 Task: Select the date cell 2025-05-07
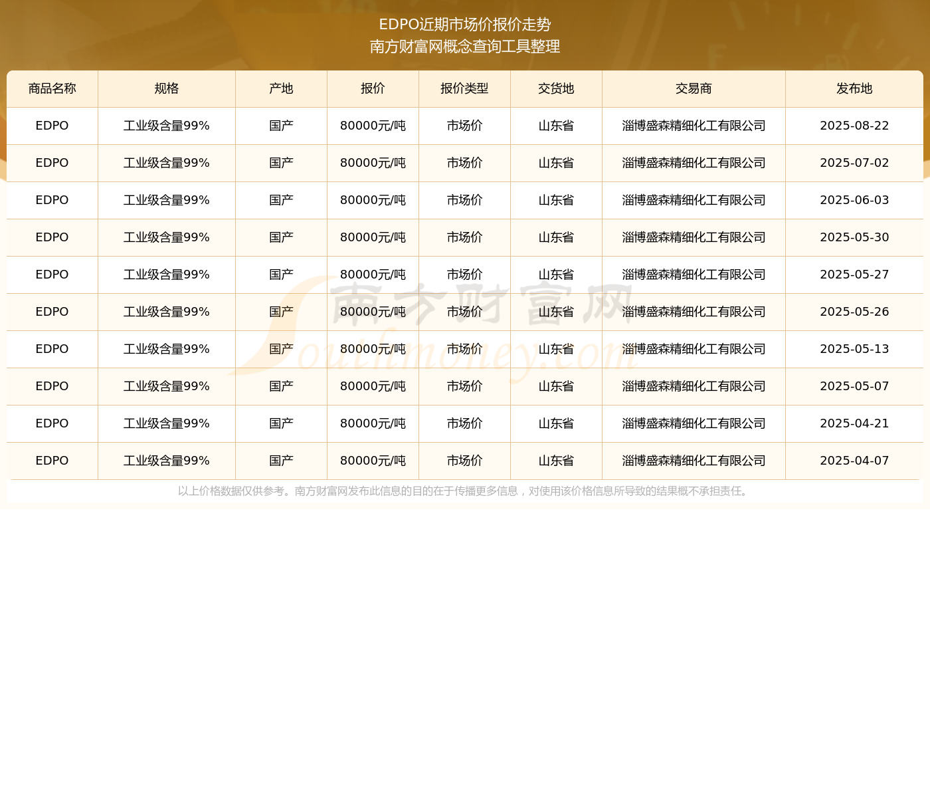[x=854, y=386]
